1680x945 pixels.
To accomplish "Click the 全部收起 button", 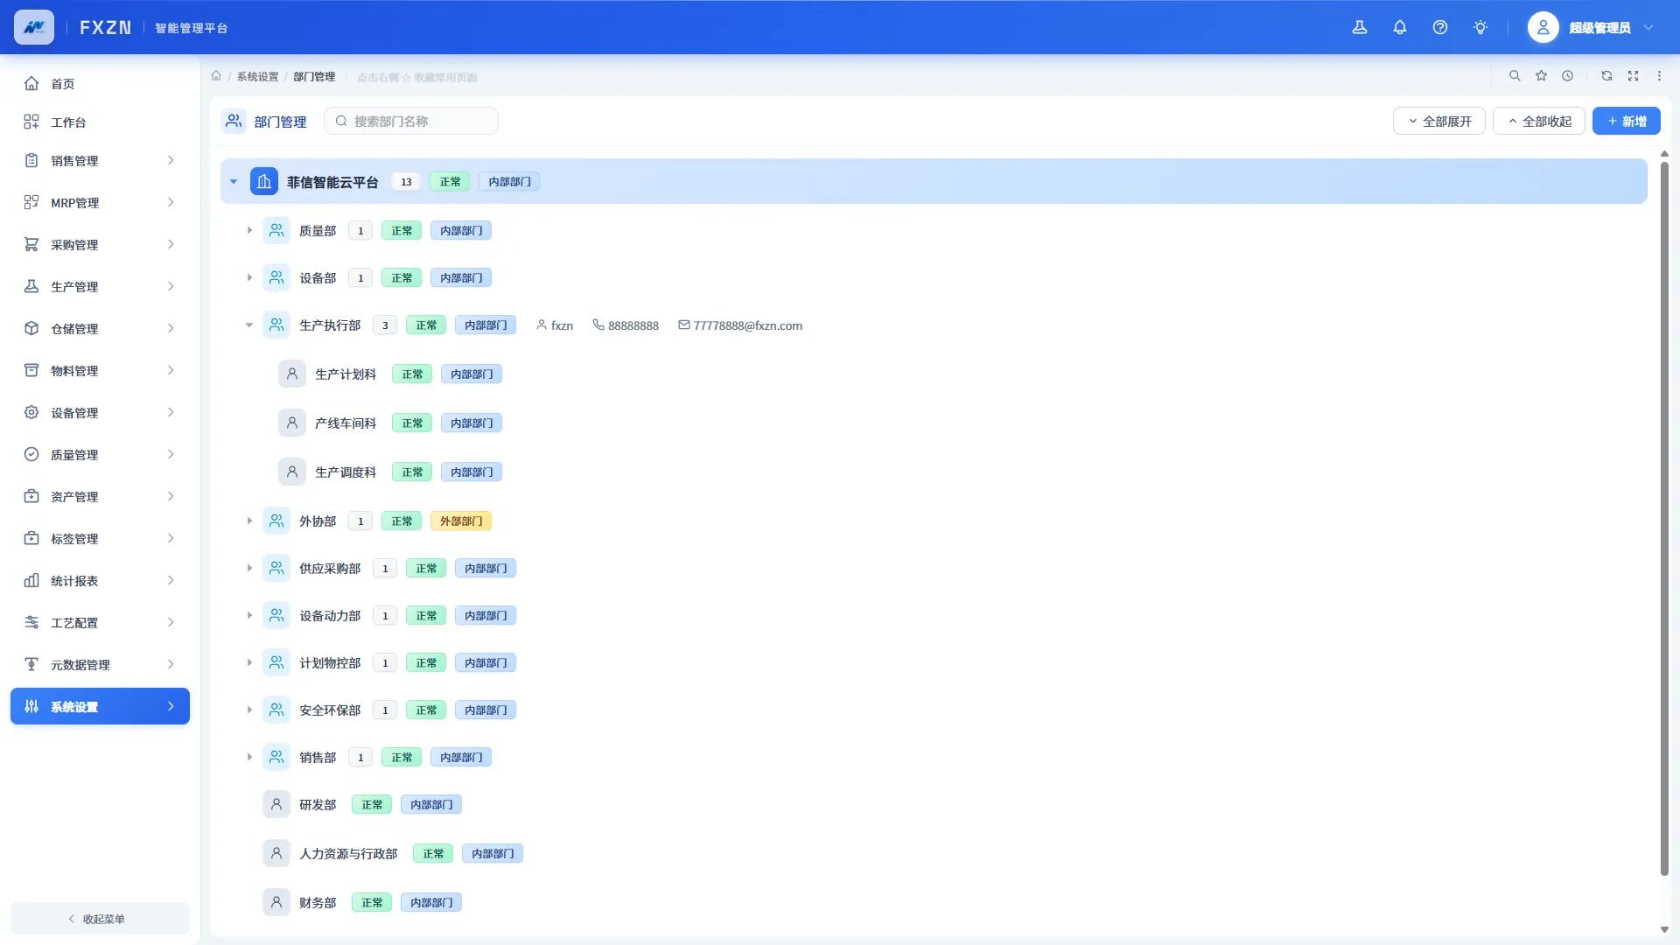I will [x=1538, y=121].
